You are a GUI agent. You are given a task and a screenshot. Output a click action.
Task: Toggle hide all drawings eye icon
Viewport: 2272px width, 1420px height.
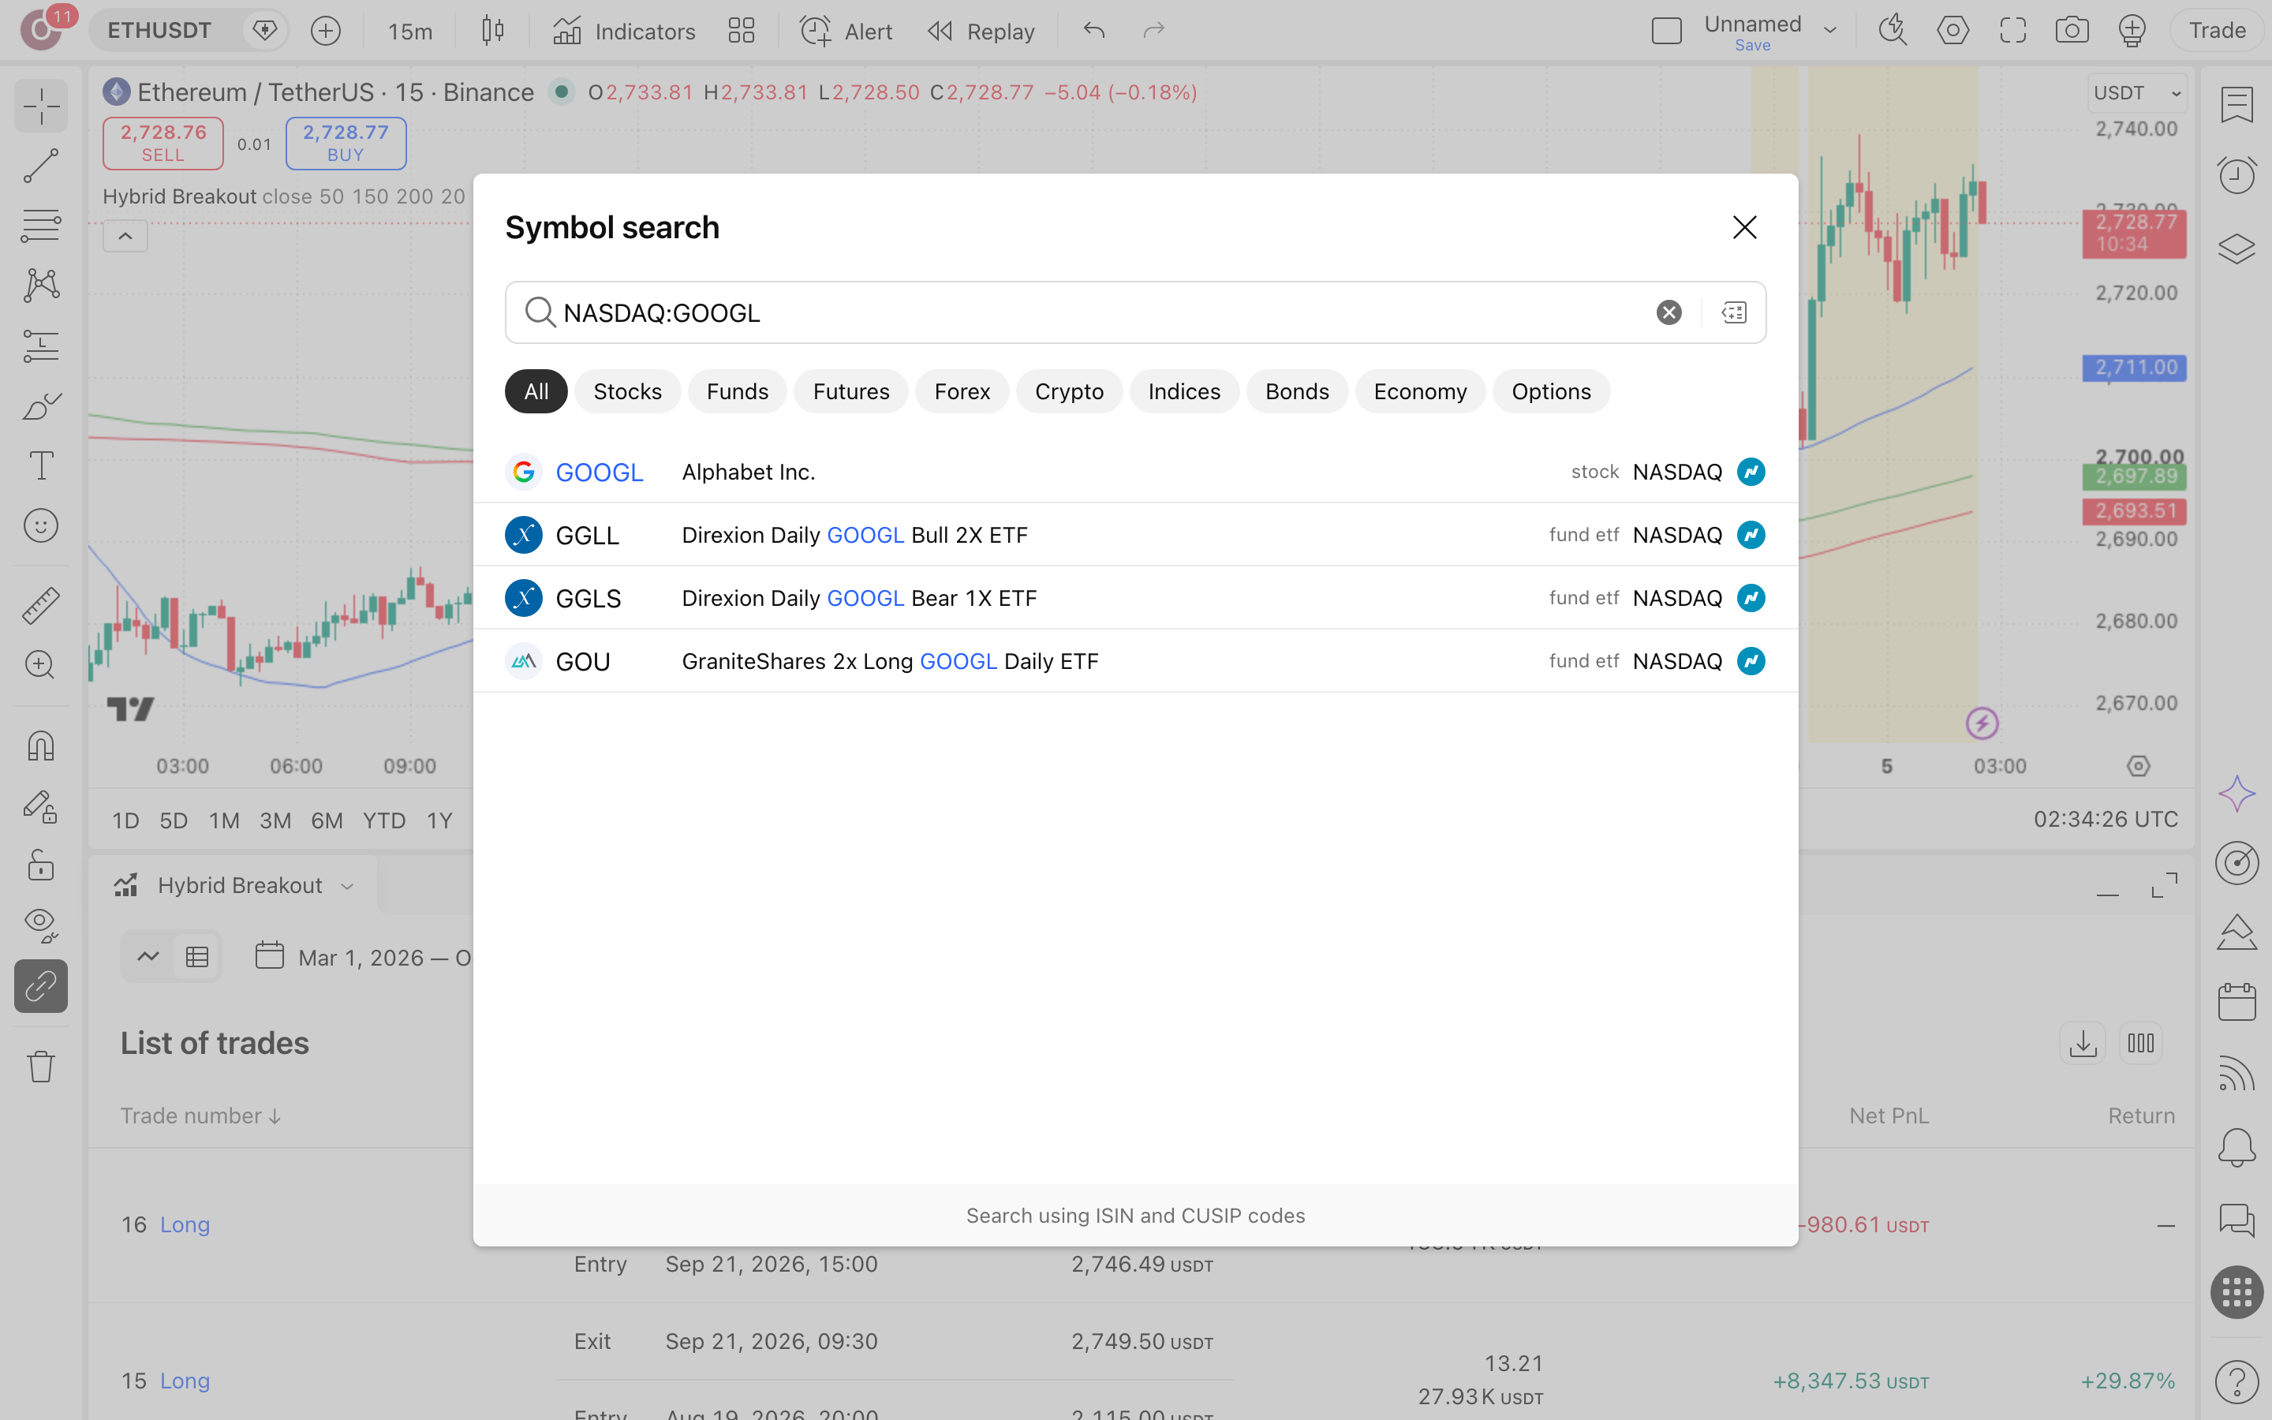pos(40,926)
